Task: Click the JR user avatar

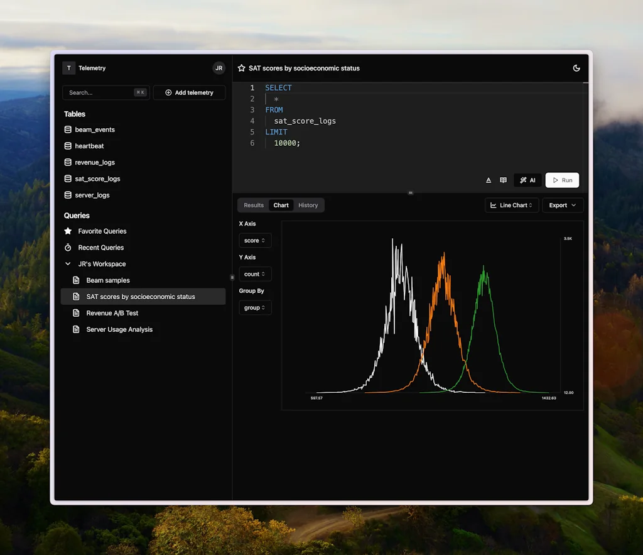Action: tap(219, 68)
